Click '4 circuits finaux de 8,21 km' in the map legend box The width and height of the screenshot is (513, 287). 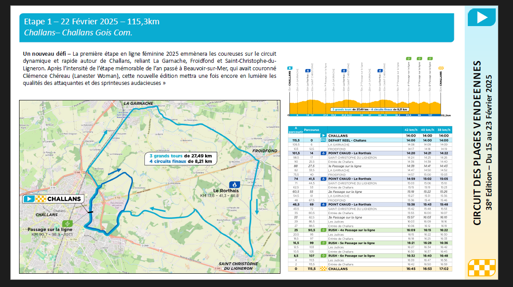click(181, 161)
